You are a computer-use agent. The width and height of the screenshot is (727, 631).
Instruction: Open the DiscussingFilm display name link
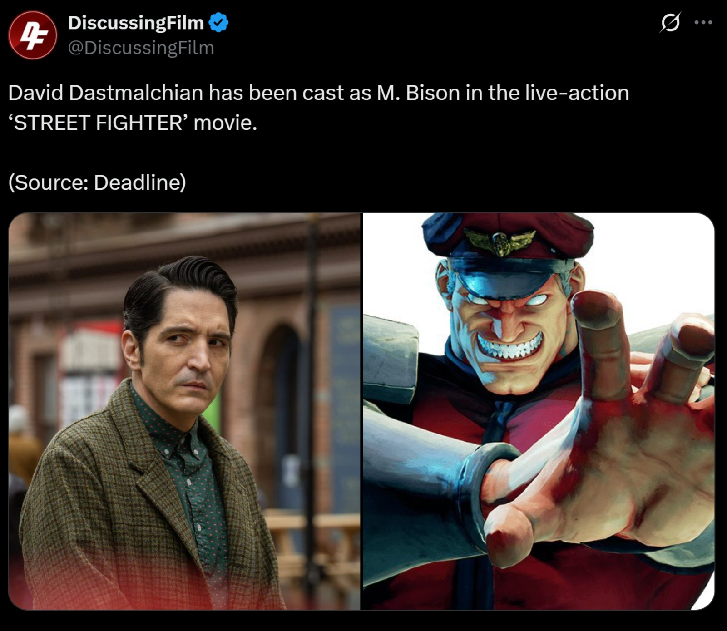click(x=136, y=23)
